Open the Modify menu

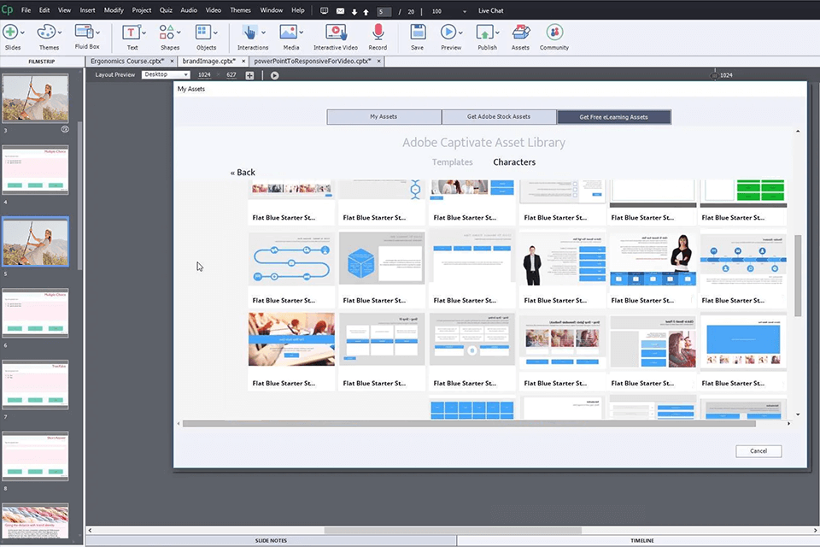coord(114,10)
